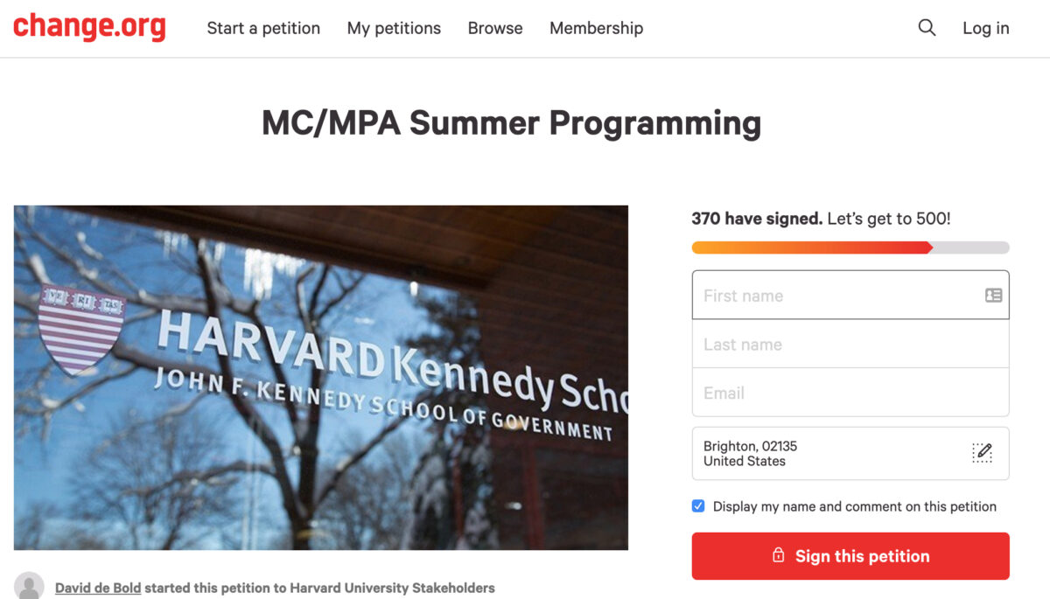The height and width of the screenshot is (599, 1050).
Task: Click the signature progress bar
Action: [850, 247]
